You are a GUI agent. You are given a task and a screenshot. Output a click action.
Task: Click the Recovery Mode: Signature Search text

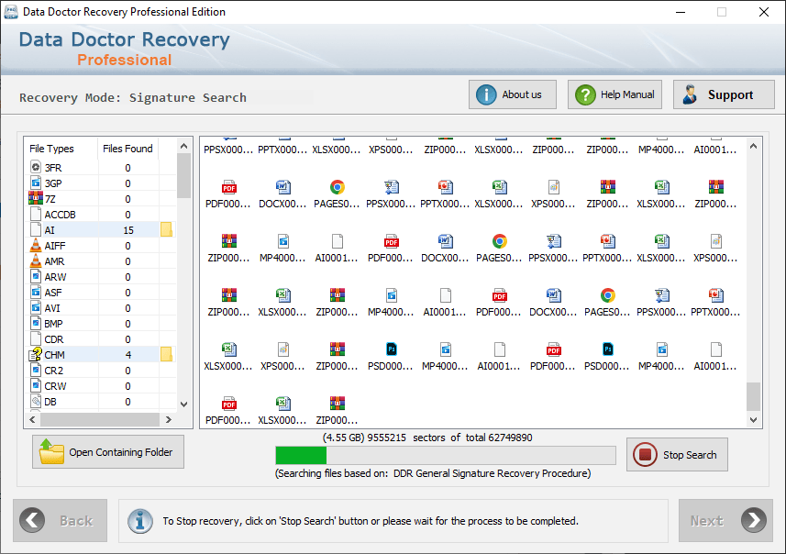[133, 98]
